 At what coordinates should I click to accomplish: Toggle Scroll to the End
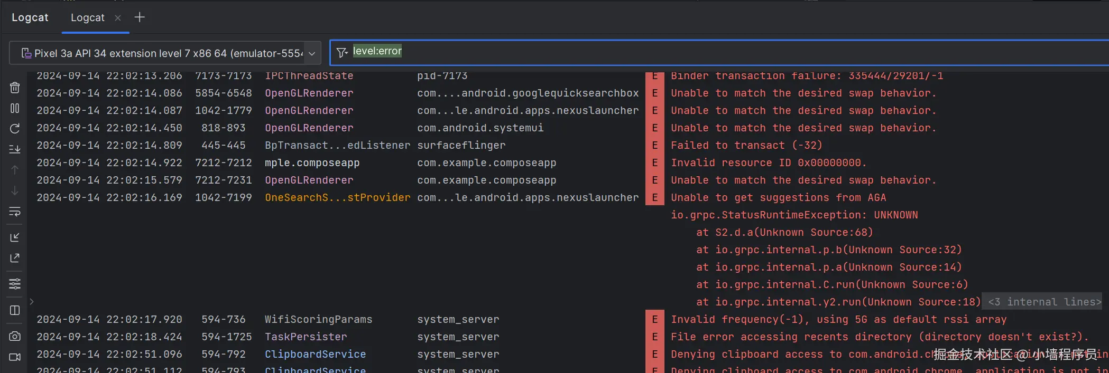(15, 149)
